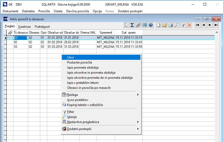
Task: Open the Opcije menu
Action: click(97, 11)
